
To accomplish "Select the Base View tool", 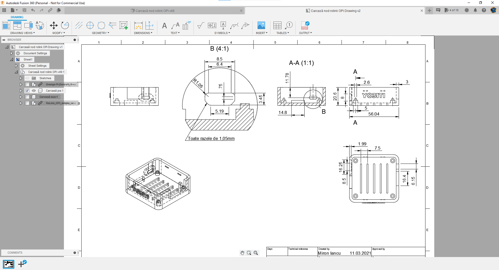I will [6, 25].
